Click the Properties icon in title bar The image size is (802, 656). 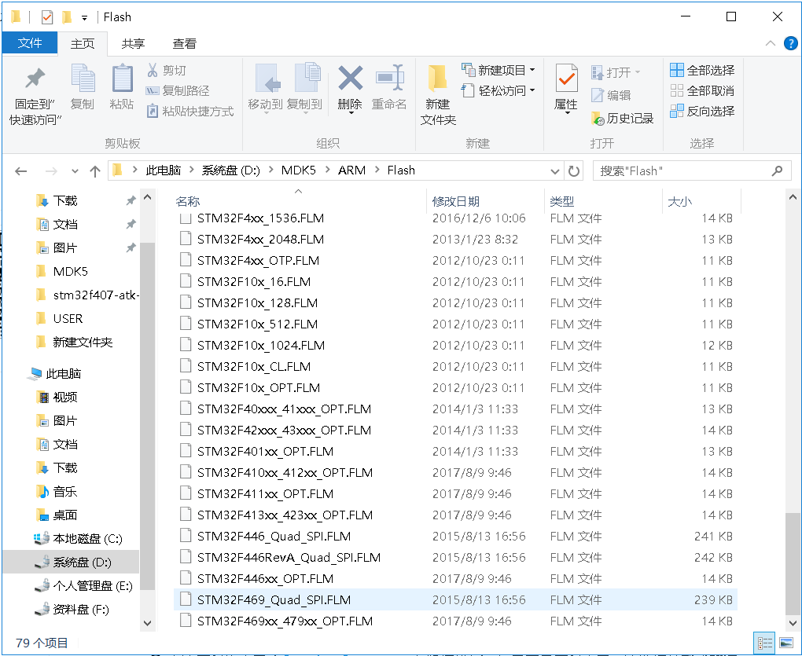tap(46, 17)
